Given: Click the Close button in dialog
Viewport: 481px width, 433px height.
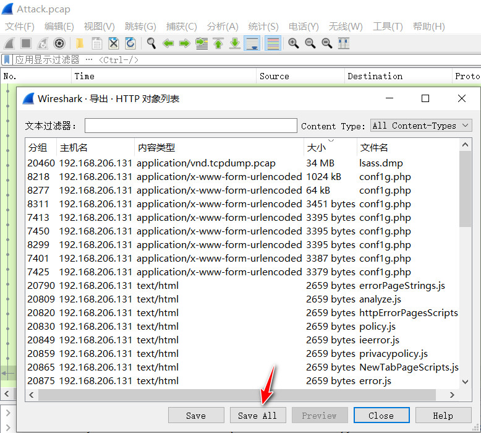Looking at the screenshot, I should [x=381, y=416].
